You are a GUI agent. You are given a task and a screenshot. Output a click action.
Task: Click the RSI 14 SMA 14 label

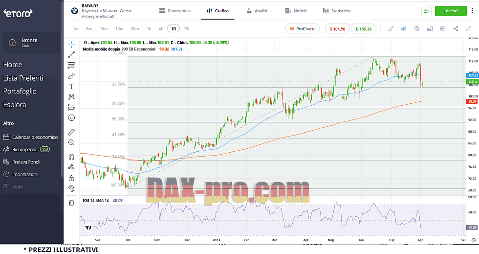[x=96, y=201]
